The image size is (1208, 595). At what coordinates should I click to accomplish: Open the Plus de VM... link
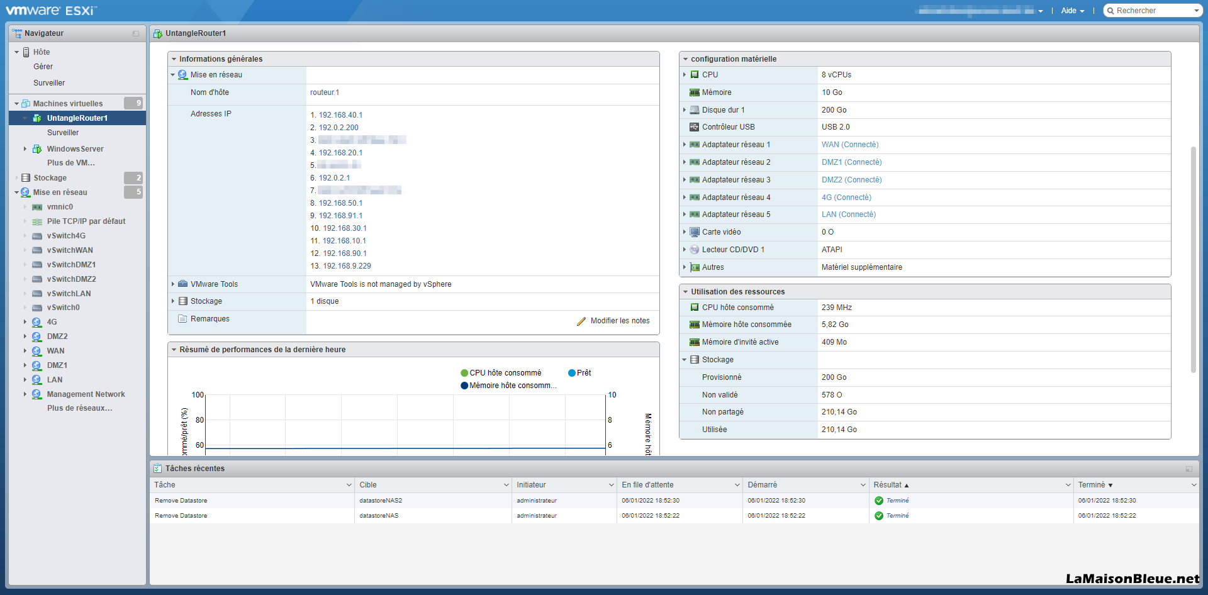point(71,163)
